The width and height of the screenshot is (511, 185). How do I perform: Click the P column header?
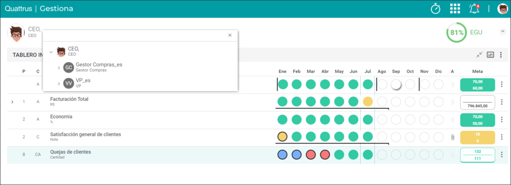click(24, 72)
